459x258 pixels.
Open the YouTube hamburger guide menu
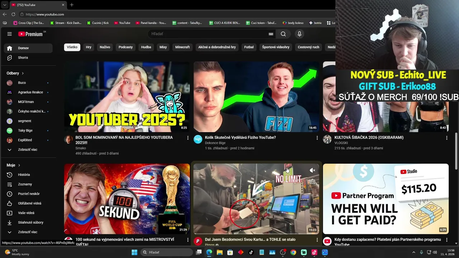pos(10,34)
